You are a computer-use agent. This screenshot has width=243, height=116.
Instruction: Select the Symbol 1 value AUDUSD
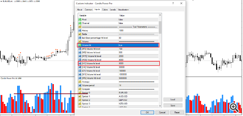coord(123,96)
